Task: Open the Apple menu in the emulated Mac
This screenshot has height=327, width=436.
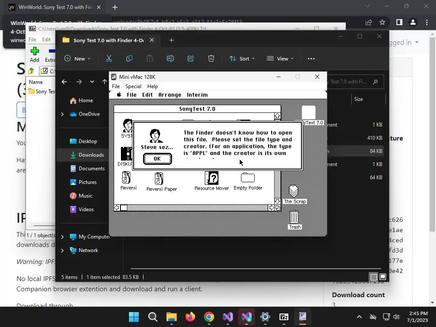Action: tap(119, 95)
